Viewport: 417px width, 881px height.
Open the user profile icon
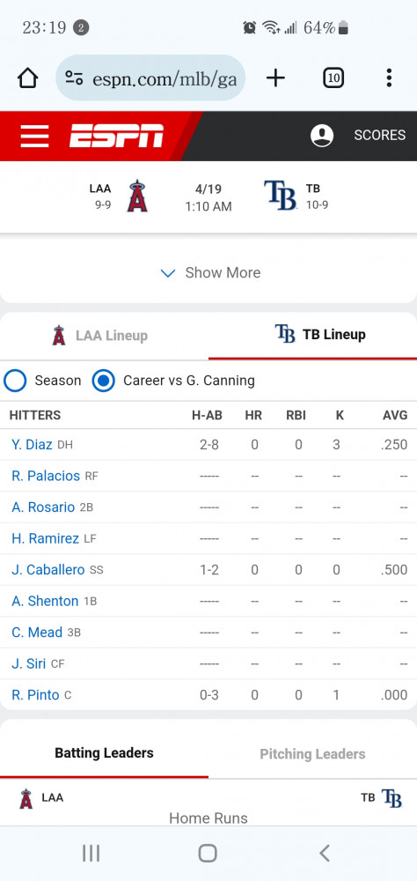[322, 136]
